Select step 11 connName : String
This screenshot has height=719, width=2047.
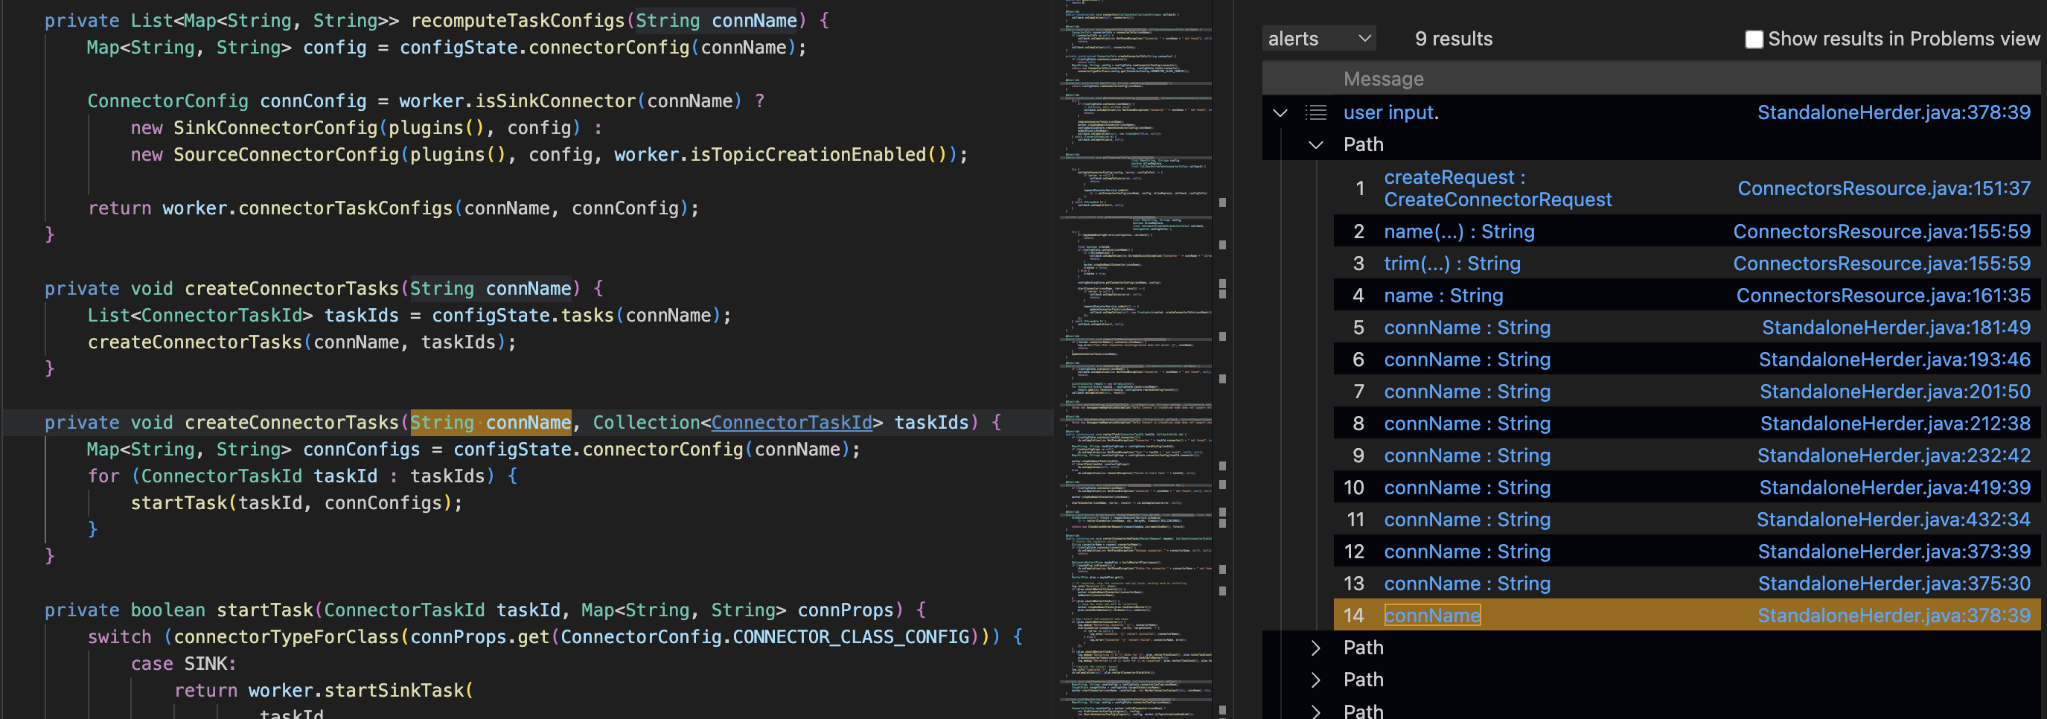[x=1467, y=520]
